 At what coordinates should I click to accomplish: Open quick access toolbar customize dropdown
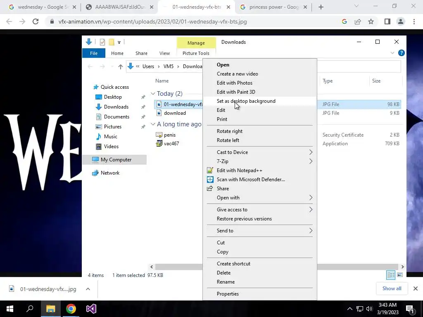click(x=119, y=43)
